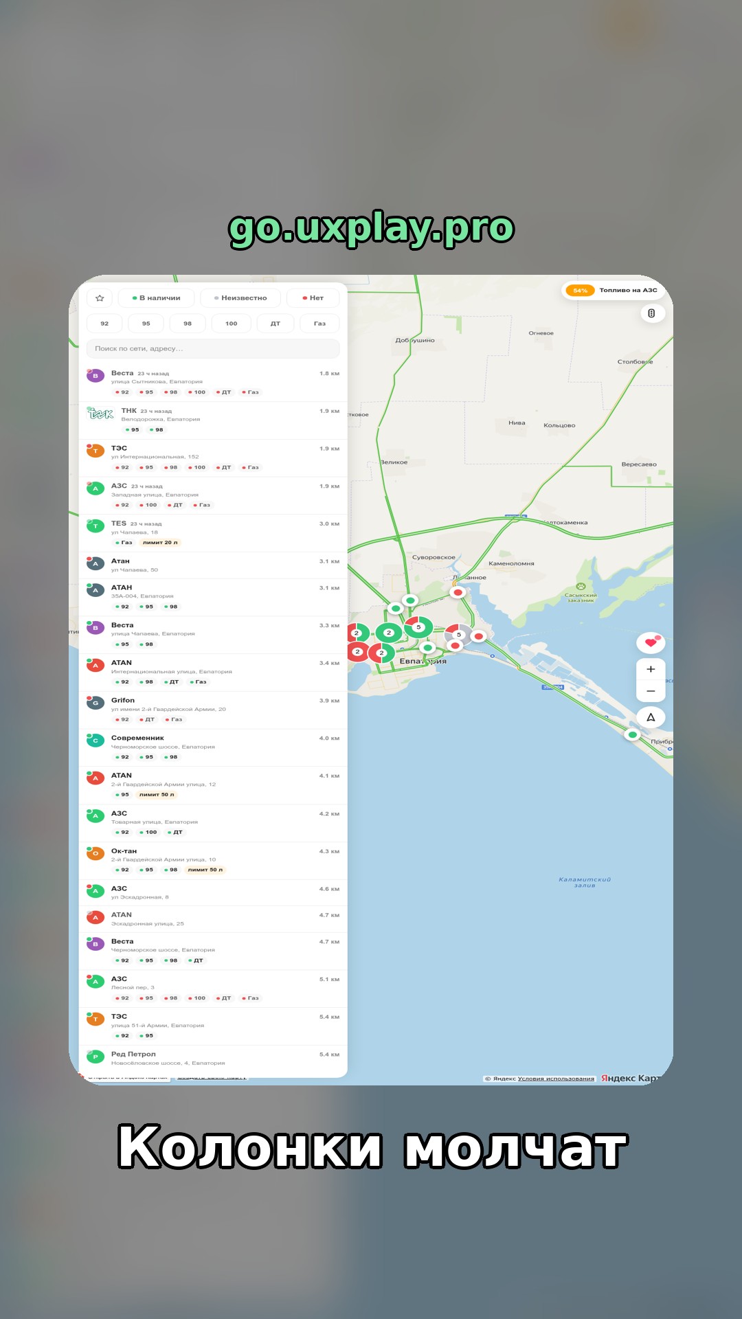Click the star favorites filter button
The width and height of the screenshot is (742, 1319).
100,298
